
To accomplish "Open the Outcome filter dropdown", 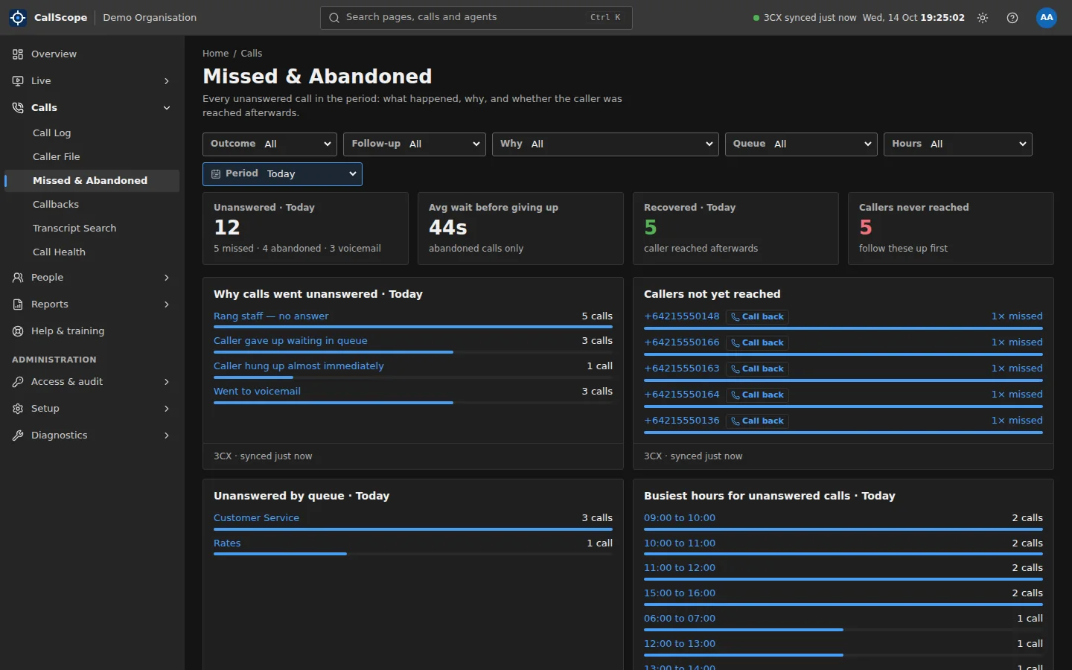I will [269, 144].
